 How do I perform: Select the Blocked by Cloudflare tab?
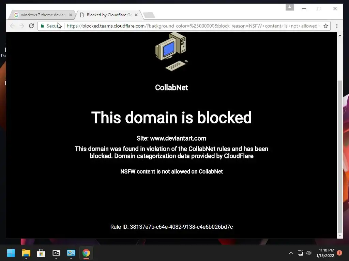coord(109,15)
